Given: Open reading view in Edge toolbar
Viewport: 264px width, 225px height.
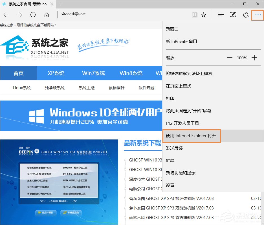Looking at the screenshot, I should coord(195,15).
